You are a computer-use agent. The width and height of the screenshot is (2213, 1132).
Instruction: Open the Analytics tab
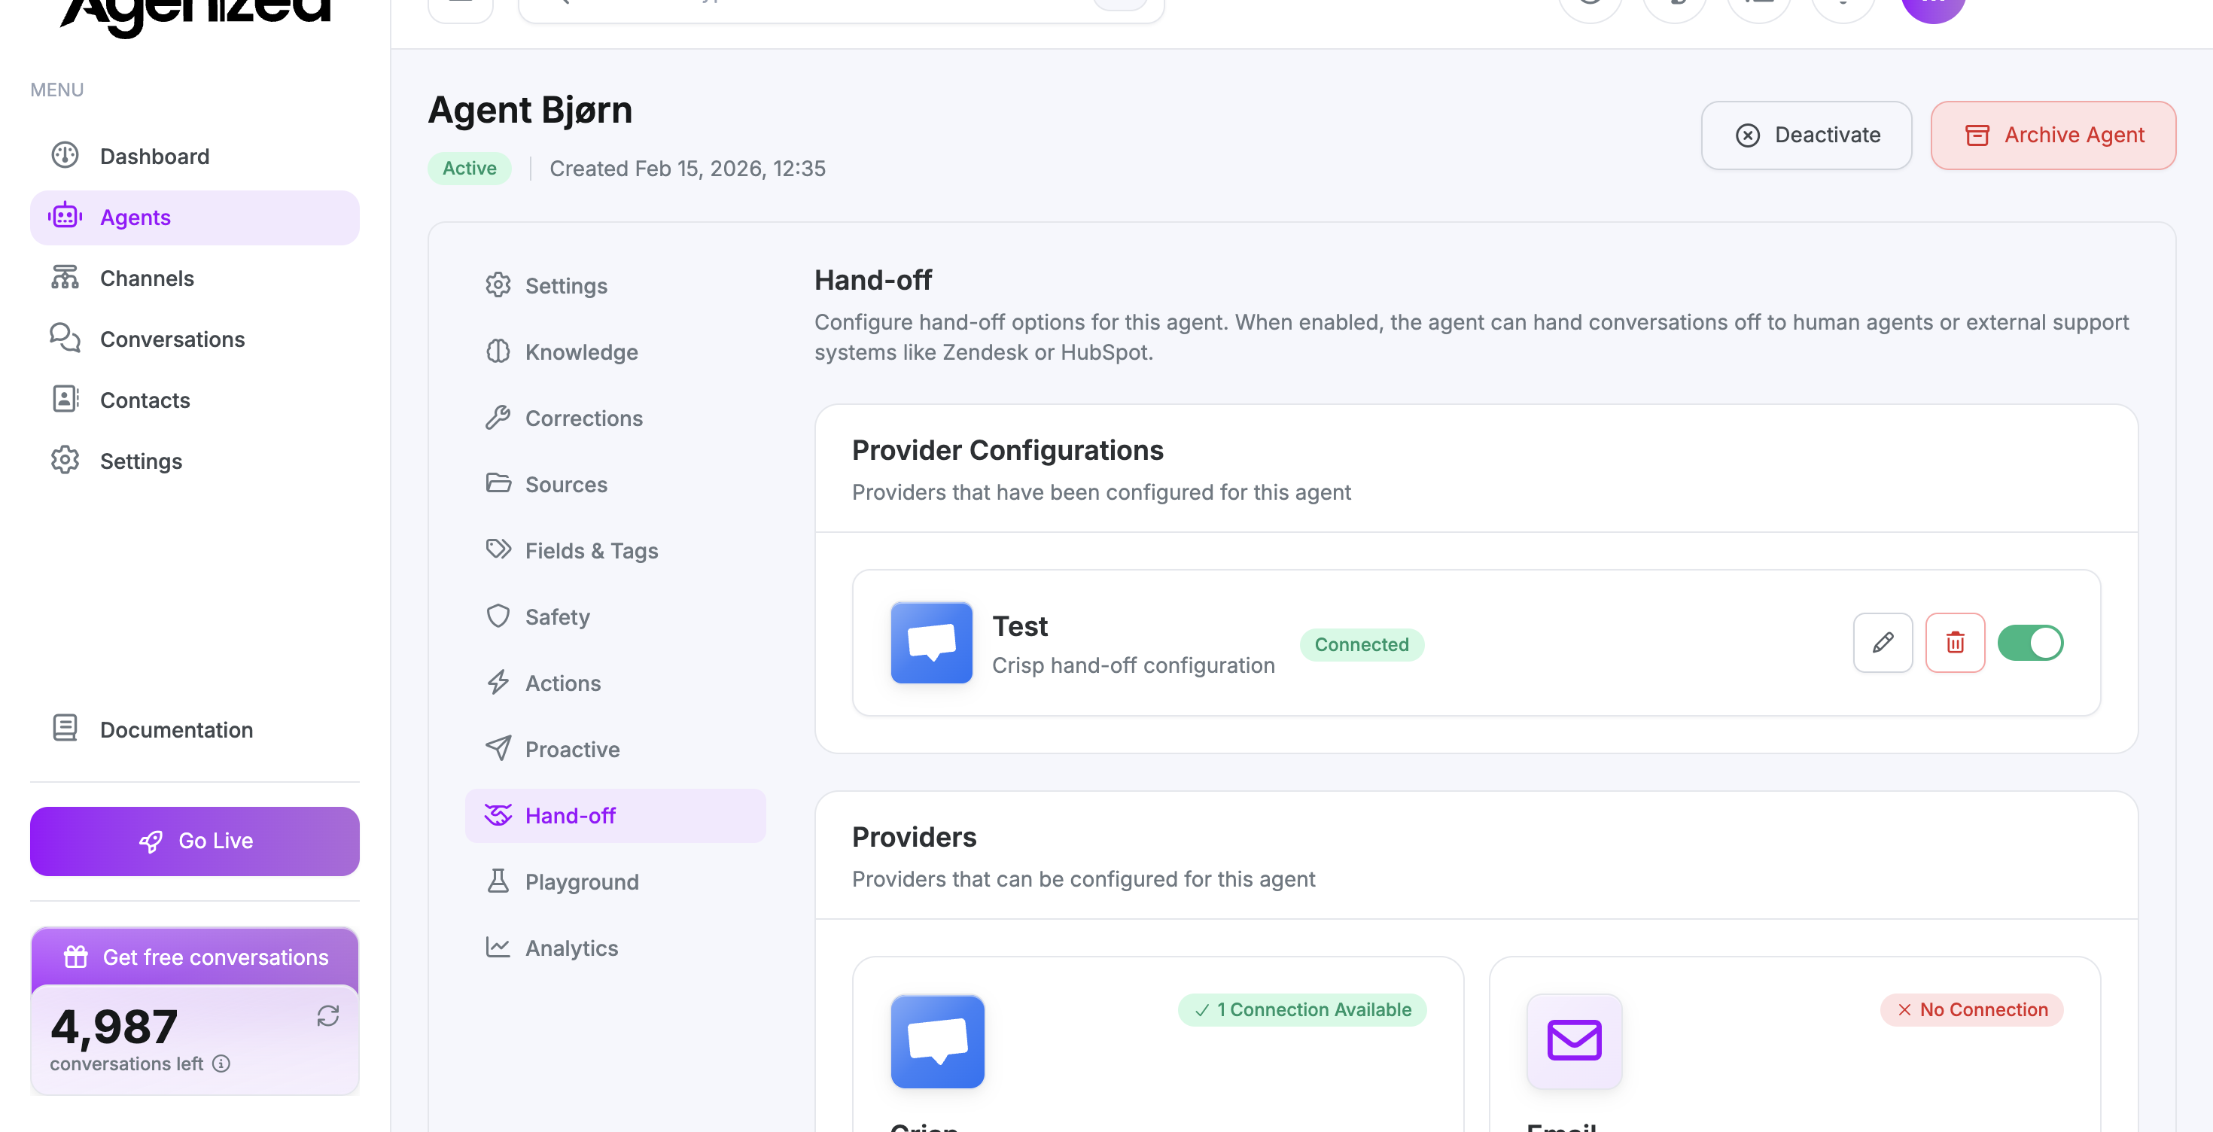[571, 948]
